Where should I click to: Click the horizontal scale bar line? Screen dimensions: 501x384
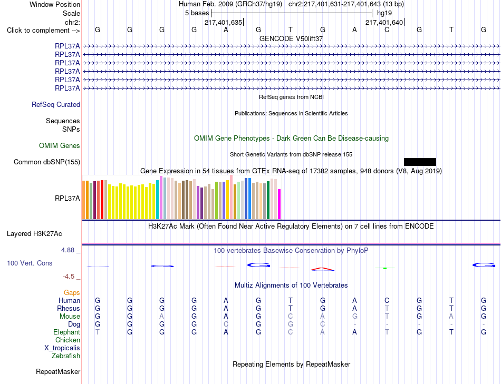click(x=292, y=13)
